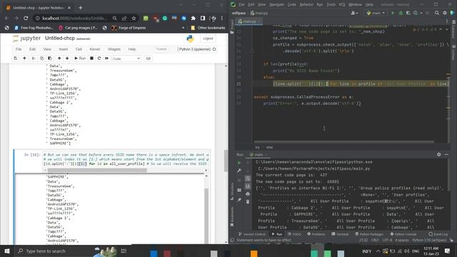Open the Event Log tool window

pos(438,234)
